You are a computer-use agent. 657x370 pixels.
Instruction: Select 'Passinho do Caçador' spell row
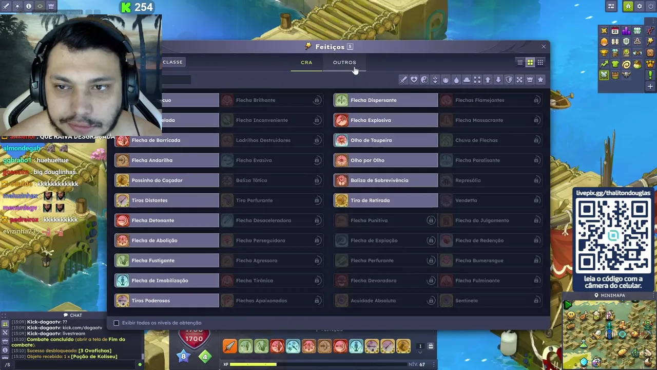(x=166, y=180)
